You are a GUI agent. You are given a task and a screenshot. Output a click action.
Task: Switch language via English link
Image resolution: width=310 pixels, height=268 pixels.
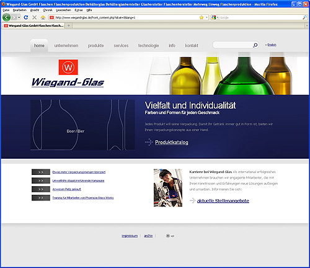click(x=272, y=45)
